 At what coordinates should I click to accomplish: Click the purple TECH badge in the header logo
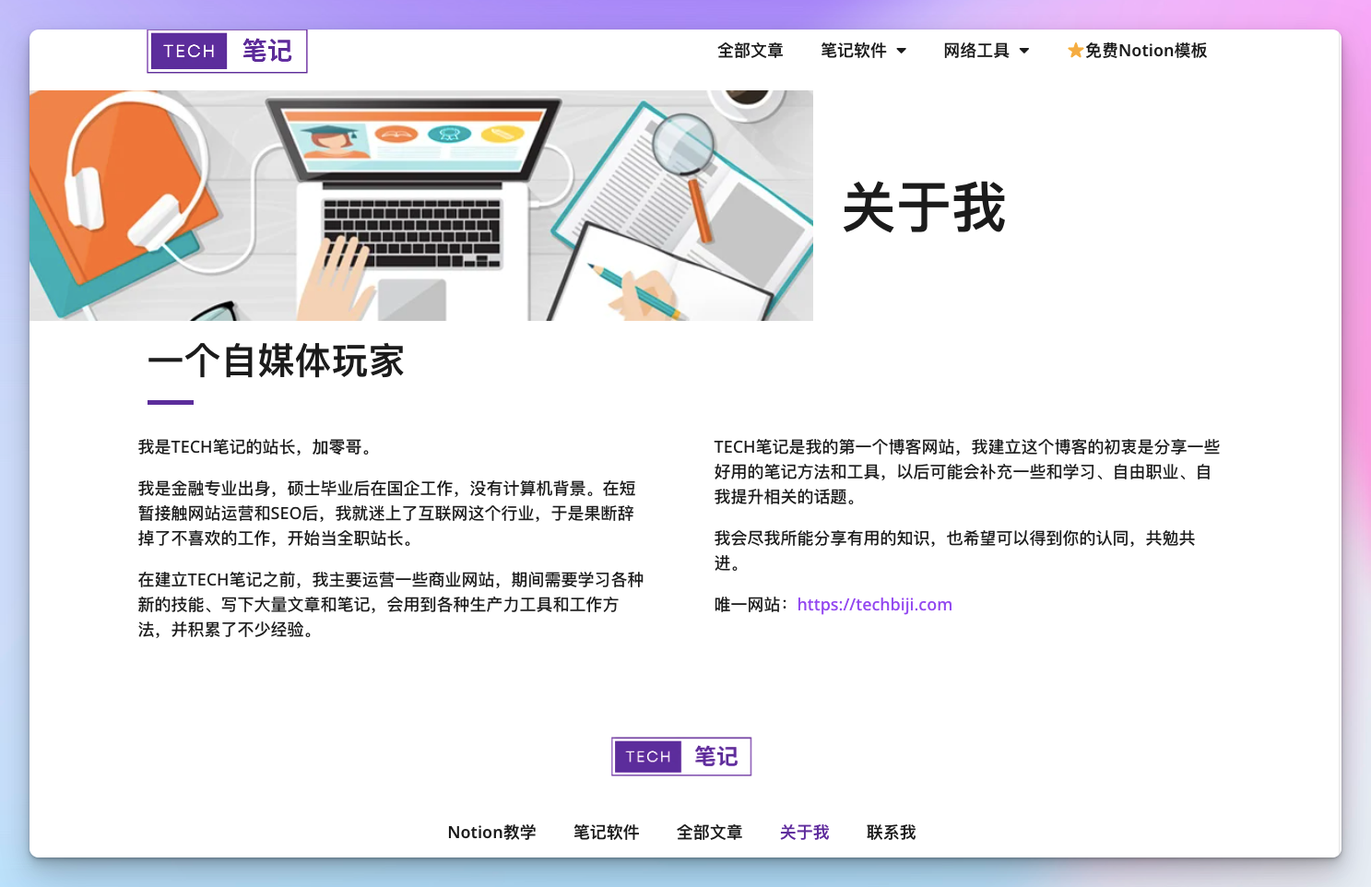click(x=189, y=51)
